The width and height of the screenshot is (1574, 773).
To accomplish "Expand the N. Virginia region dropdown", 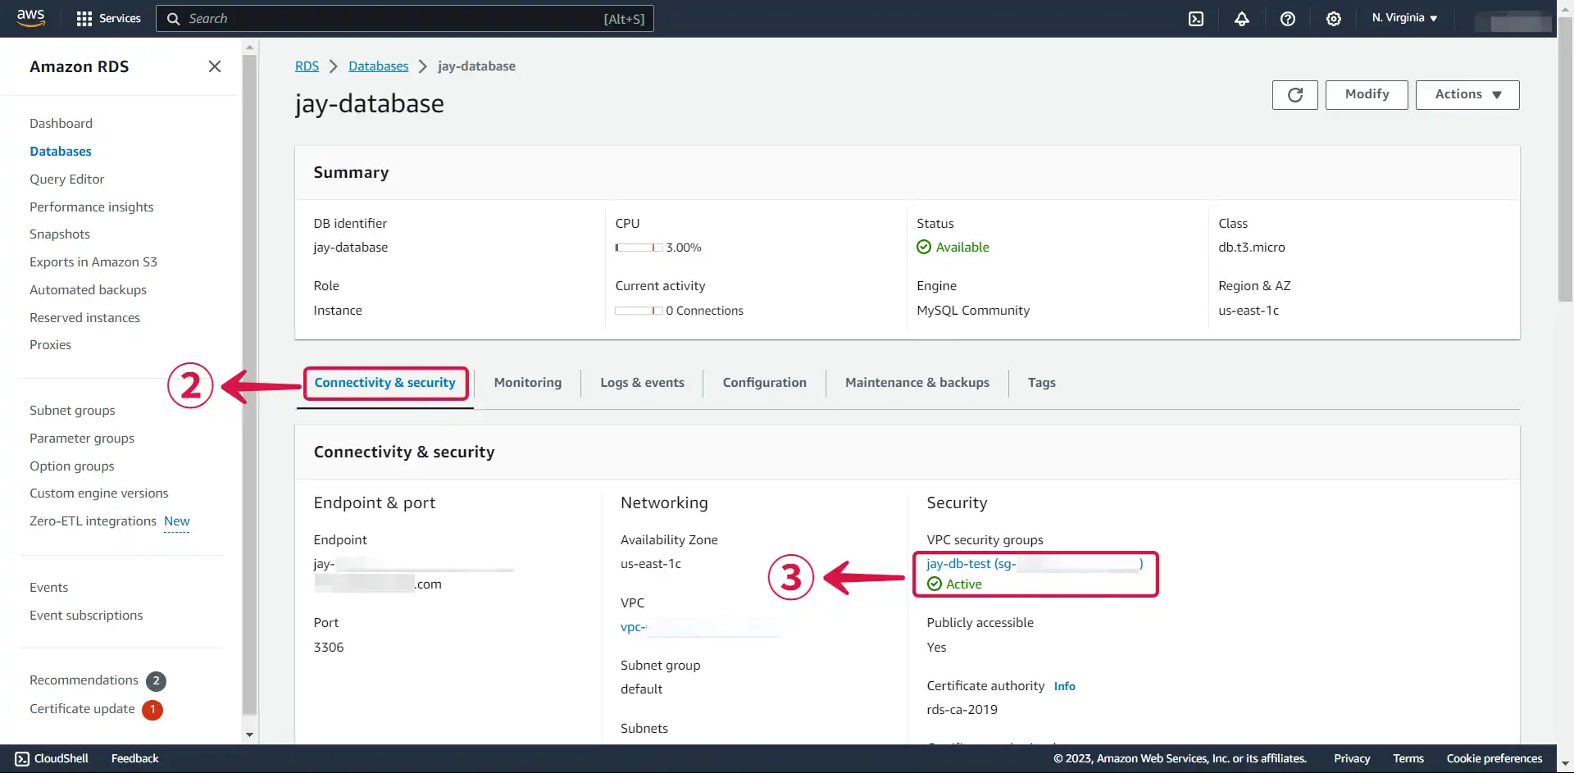I will pos(1404,18).
